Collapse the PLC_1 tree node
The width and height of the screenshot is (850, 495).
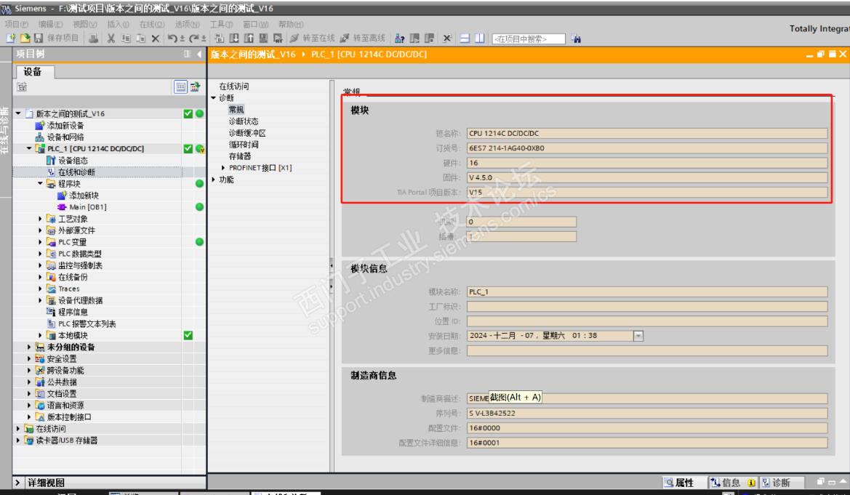29,148
